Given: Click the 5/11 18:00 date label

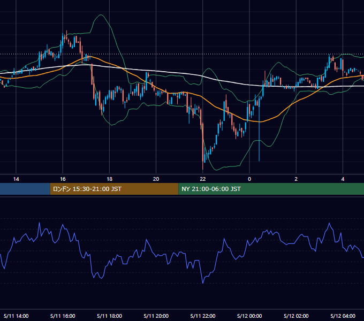Looking at the screenshot, I should 109,316.
